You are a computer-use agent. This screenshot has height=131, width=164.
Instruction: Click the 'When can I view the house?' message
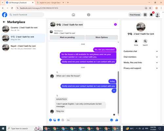pos(68,76)
